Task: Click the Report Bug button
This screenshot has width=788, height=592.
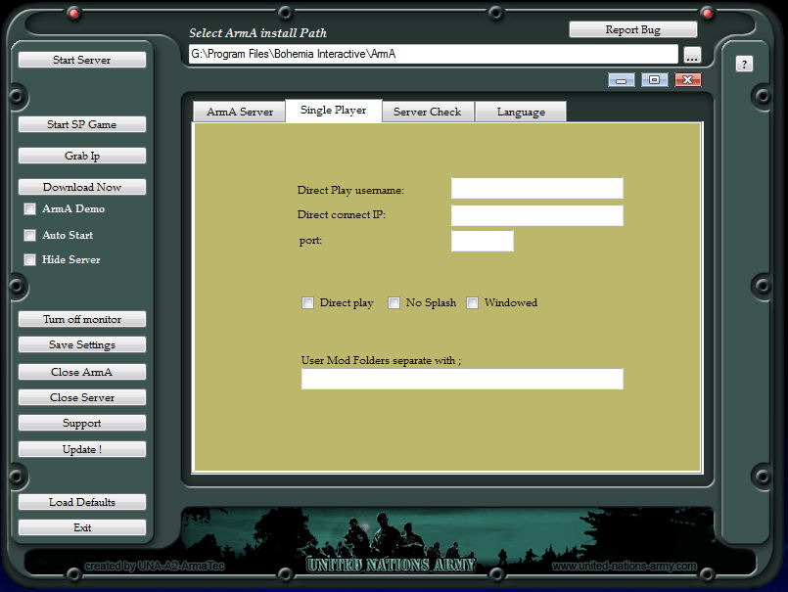Action: pos(632,29)
